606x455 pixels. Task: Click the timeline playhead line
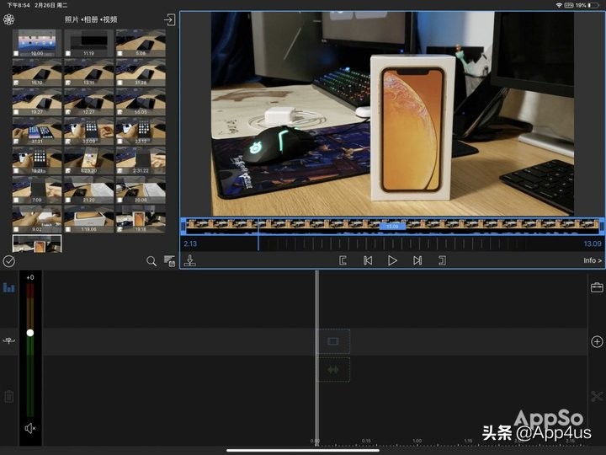317,358
